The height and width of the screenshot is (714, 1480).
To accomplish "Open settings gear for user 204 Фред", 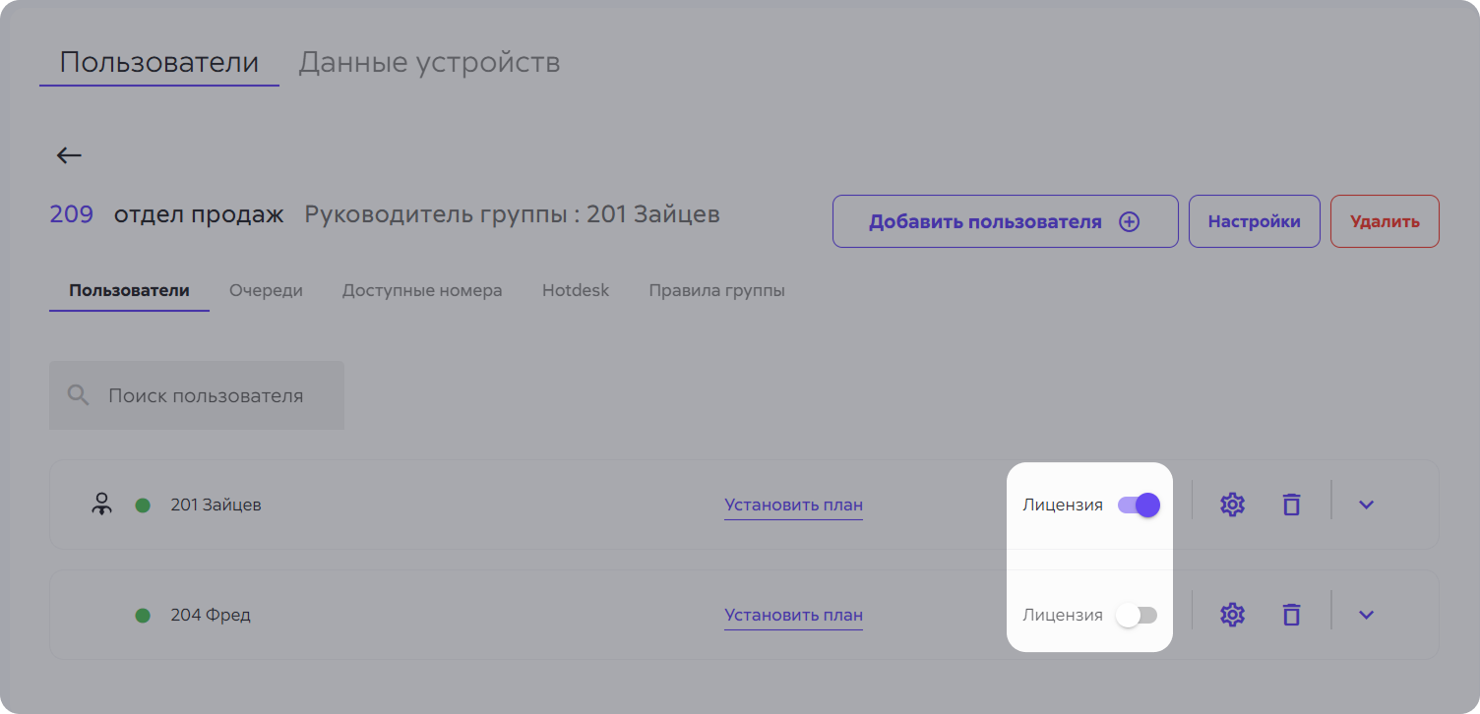I will (1231, 614).
